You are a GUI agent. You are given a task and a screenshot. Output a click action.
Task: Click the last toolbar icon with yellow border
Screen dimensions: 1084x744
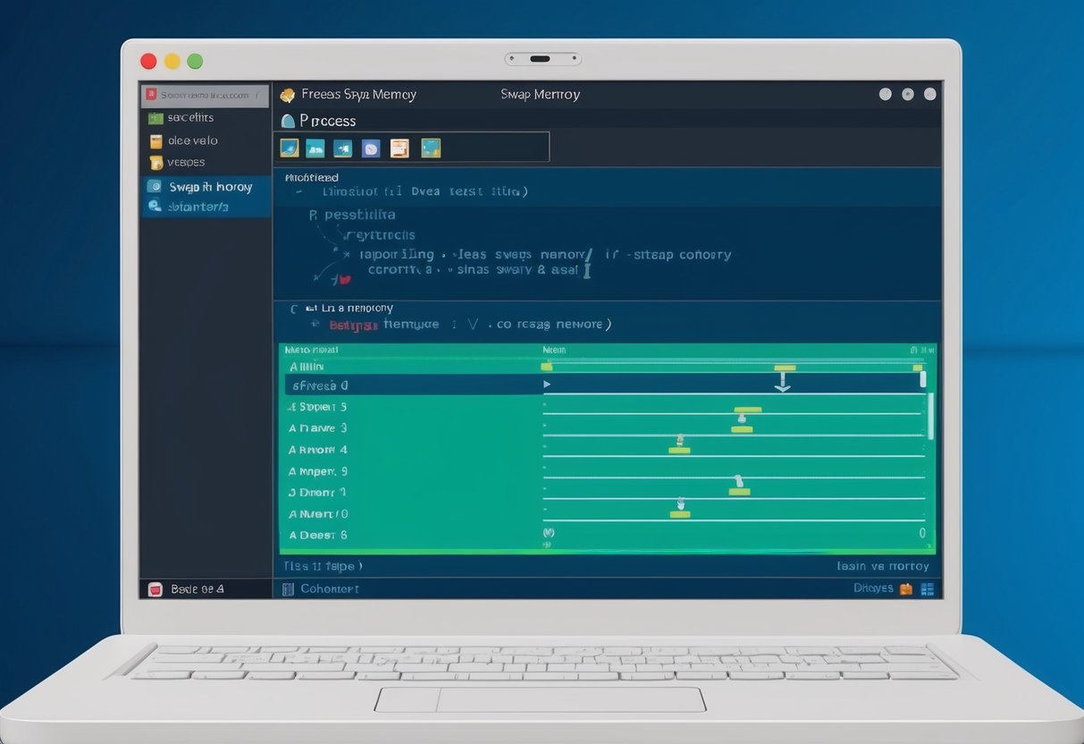431,148
